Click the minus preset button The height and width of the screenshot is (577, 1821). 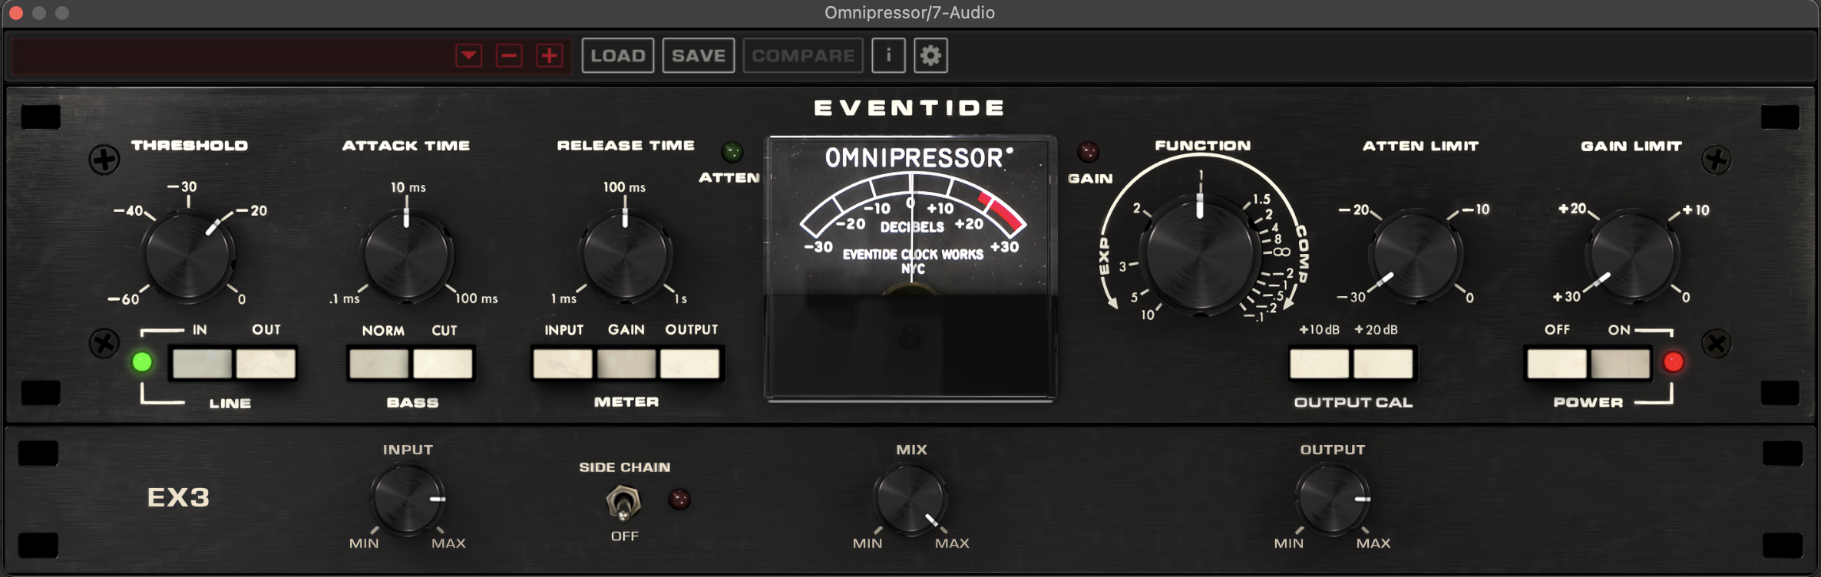(509, 56)
